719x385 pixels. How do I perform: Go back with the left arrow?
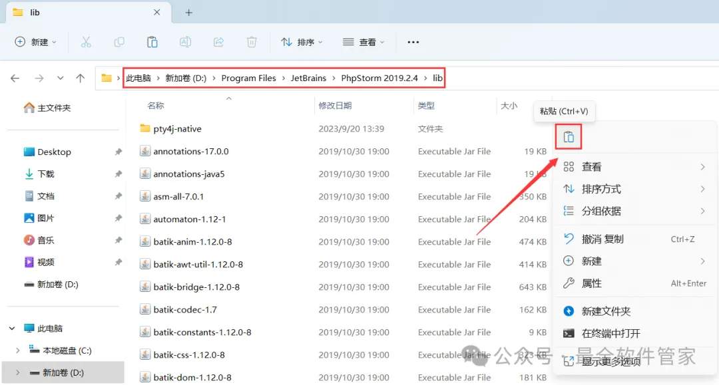coord(15,78)
